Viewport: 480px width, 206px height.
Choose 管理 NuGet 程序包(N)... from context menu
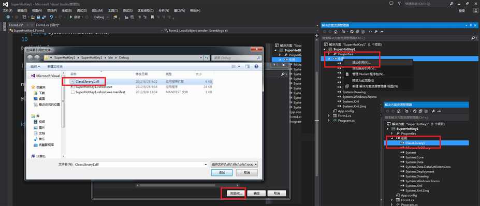pos(369,74)
